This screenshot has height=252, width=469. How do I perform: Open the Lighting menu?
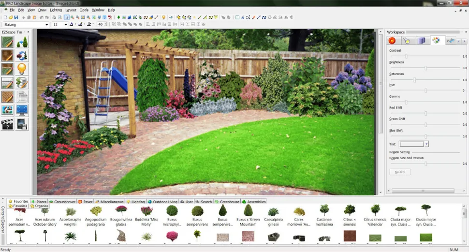click(x=56, y=10)
